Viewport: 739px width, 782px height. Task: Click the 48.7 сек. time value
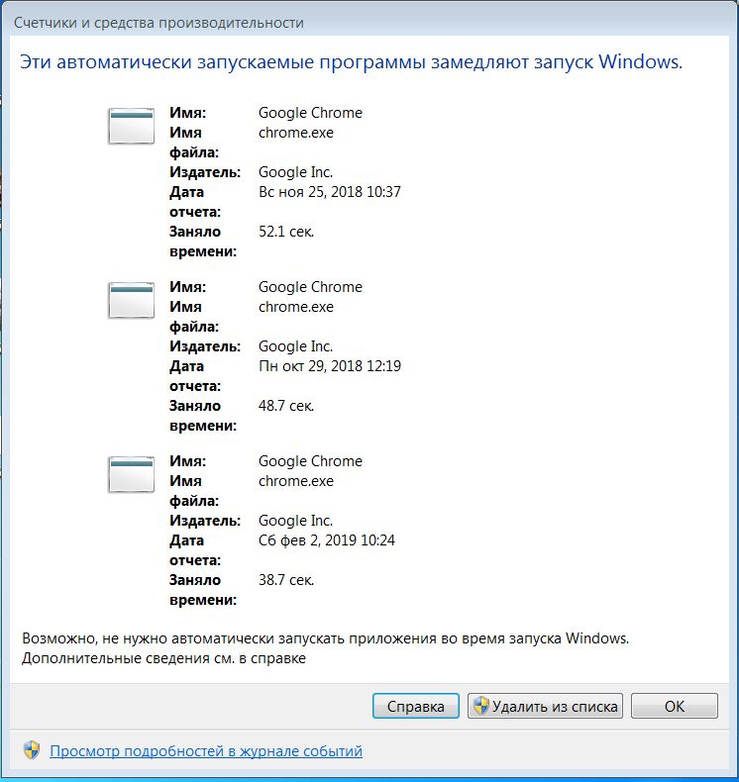[x=286, y=406]
